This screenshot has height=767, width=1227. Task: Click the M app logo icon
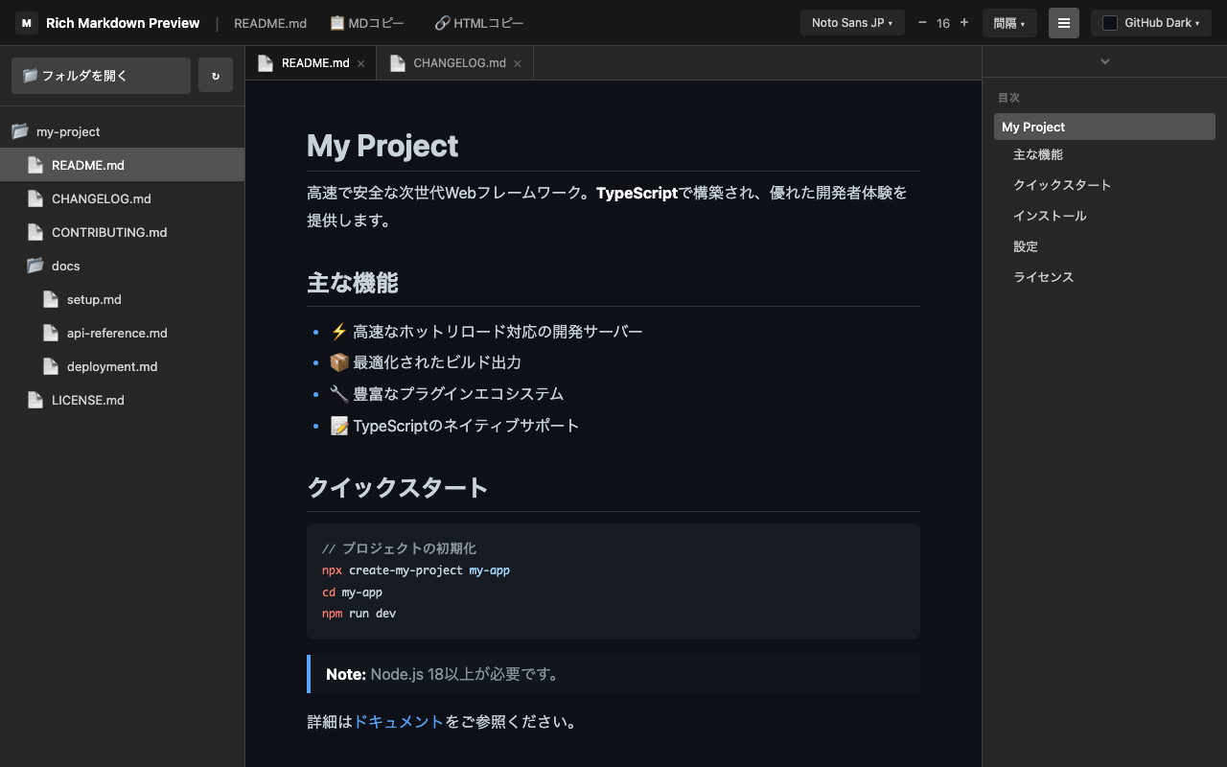click(27, 23)
